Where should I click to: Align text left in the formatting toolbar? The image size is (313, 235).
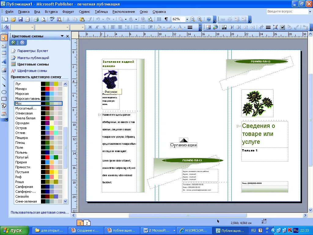pos(113,27)
